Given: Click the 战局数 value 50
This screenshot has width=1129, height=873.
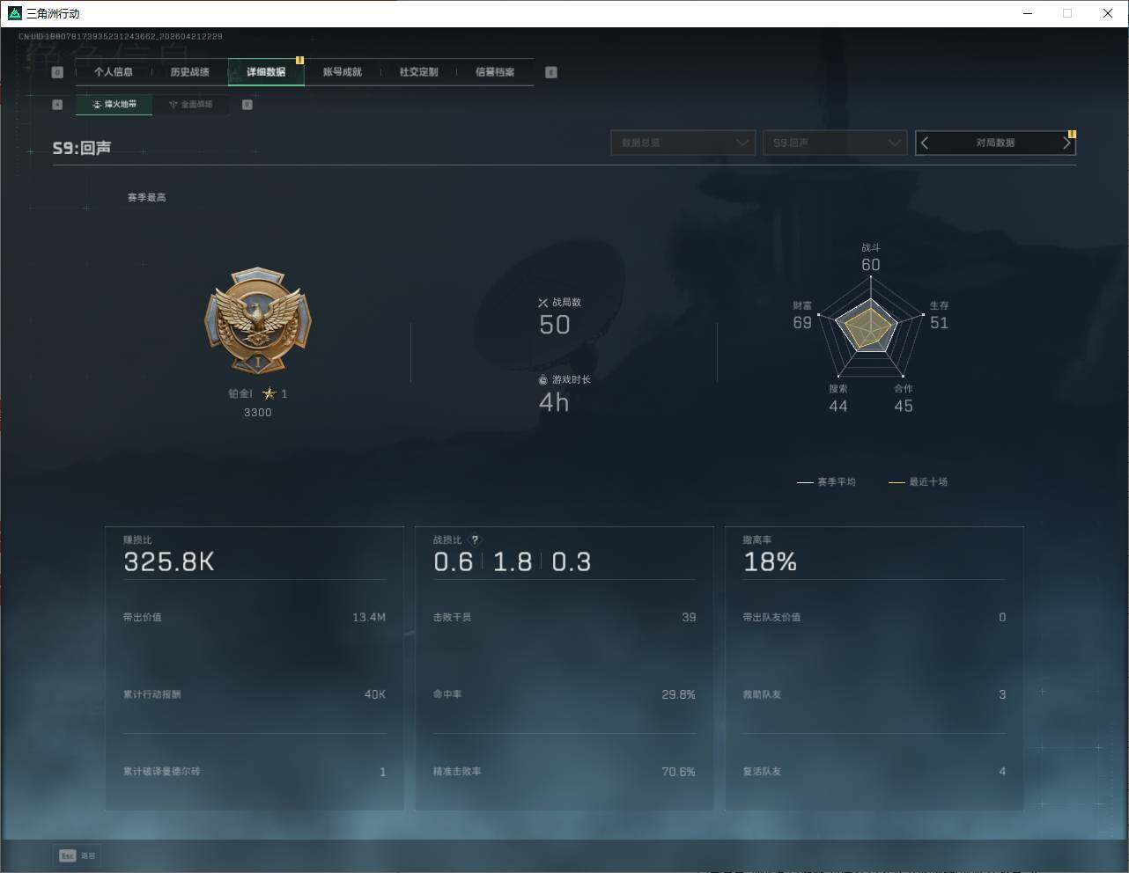Looking at the screenshot, I should [x=555, y=325].
